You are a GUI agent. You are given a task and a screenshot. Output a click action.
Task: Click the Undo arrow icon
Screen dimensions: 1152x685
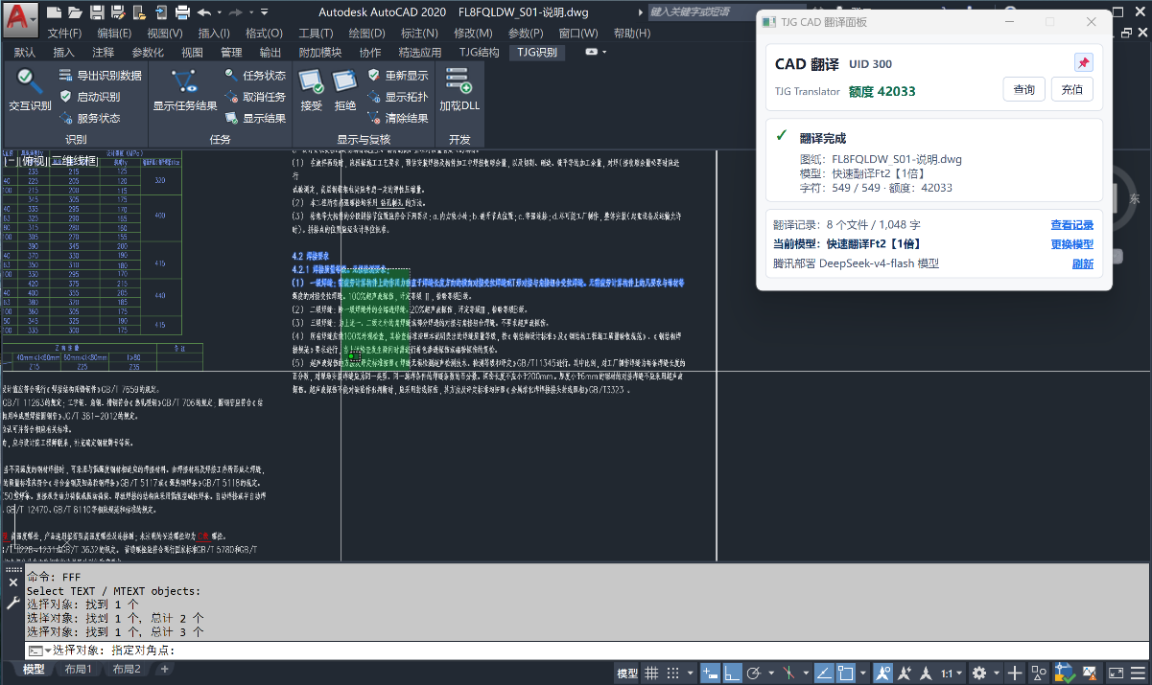204,12
